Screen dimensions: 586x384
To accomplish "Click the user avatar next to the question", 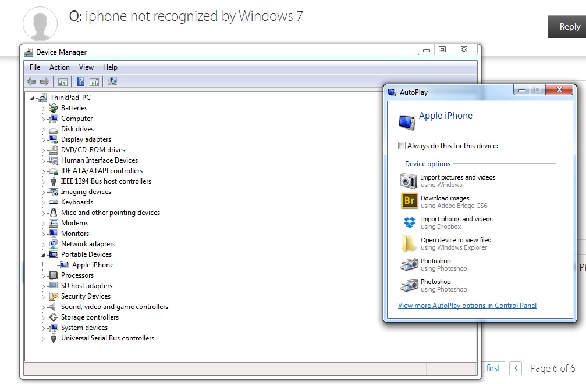I will 40,23.
